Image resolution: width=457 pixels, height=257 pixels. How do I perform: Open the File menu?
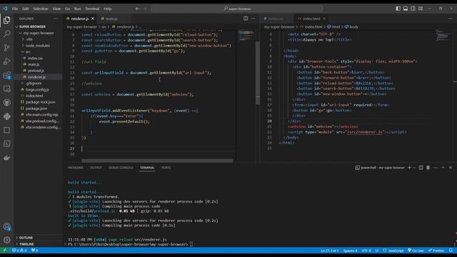tap(15, 9)
